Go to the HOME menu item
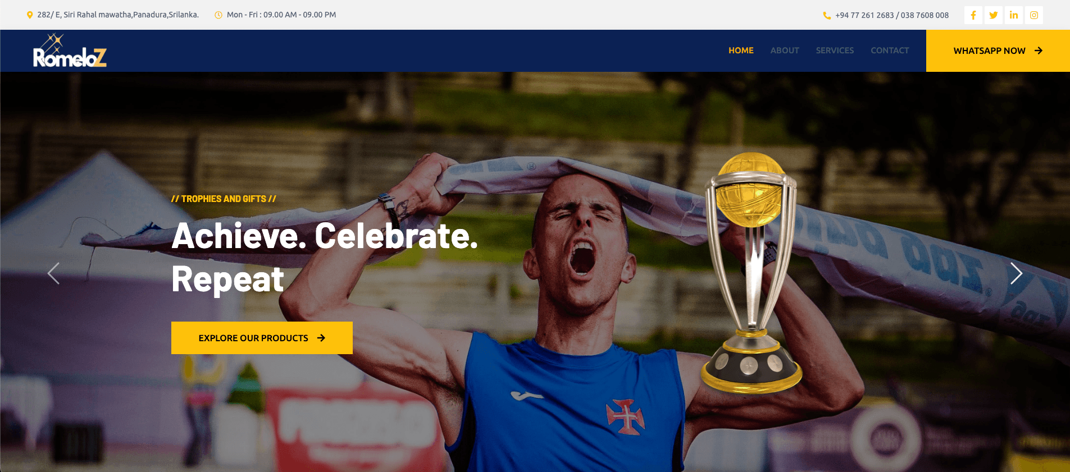Screen dimensions: 1070x472 741,51
